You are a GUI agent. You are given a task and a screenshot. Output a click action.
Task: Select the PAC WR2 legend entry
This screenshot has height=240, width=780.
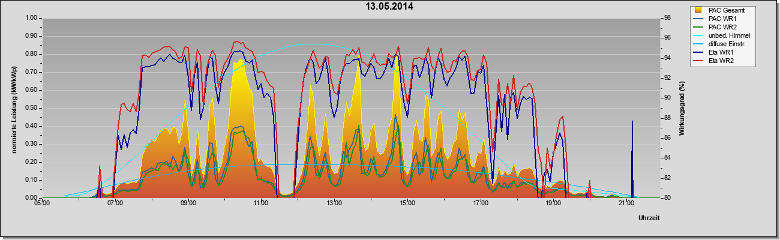pos(721,27)
